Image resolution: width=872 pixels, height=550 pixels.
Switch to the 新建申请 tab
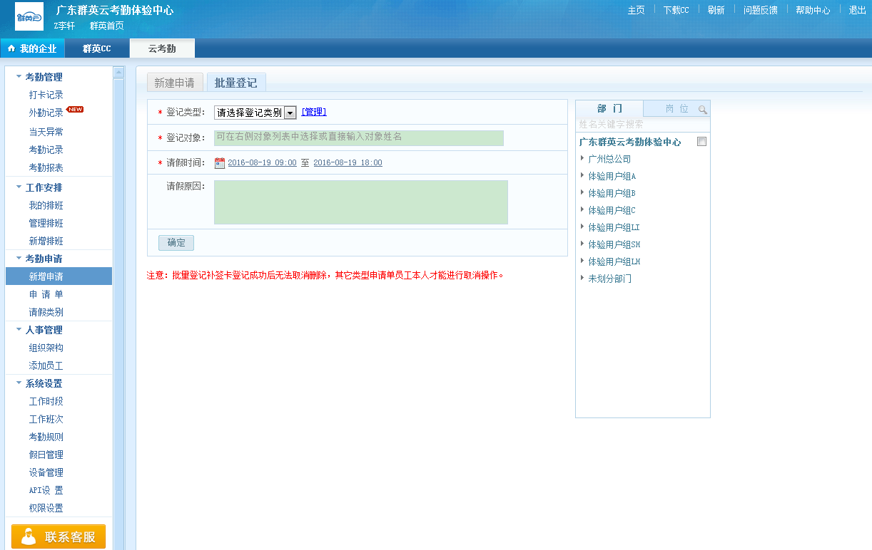point(175,83)
